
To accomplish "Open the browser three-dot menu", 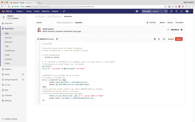I will pyautogui.click(x=193, y=6).
